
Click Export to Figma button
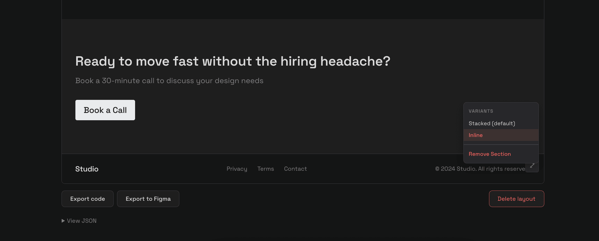pos(148,199)
